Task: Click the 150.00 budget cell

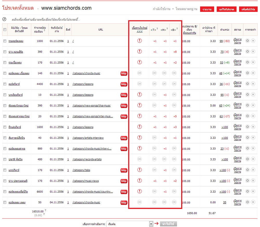Action: pyautogui.click(x=186, y=106)
